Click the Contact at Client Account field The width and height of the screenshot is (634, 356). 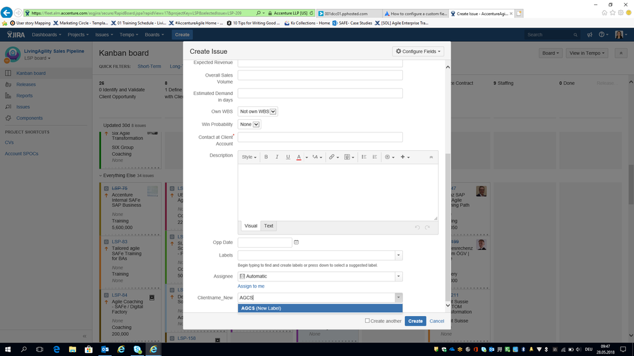point(320,137)
